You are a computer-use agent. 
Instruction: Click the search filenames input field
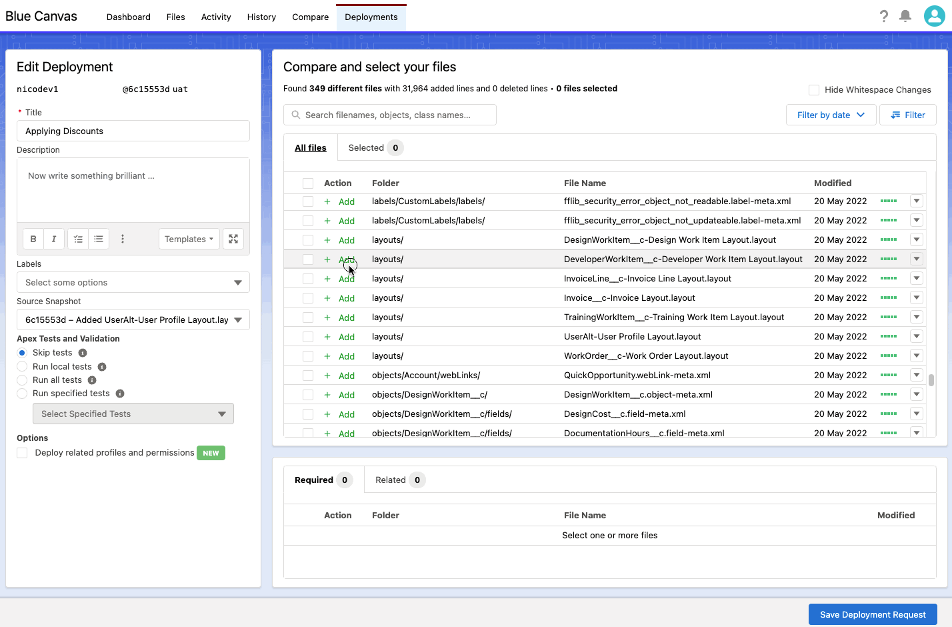(x=389, y=114)
